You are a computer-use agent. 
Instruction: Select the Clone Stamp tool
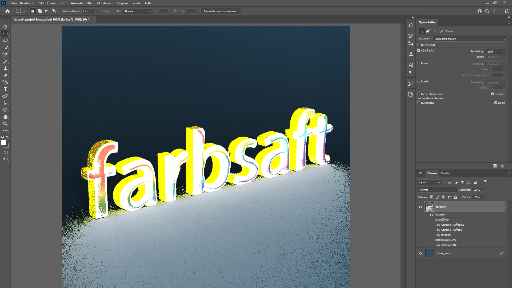[x=5, y=69]
